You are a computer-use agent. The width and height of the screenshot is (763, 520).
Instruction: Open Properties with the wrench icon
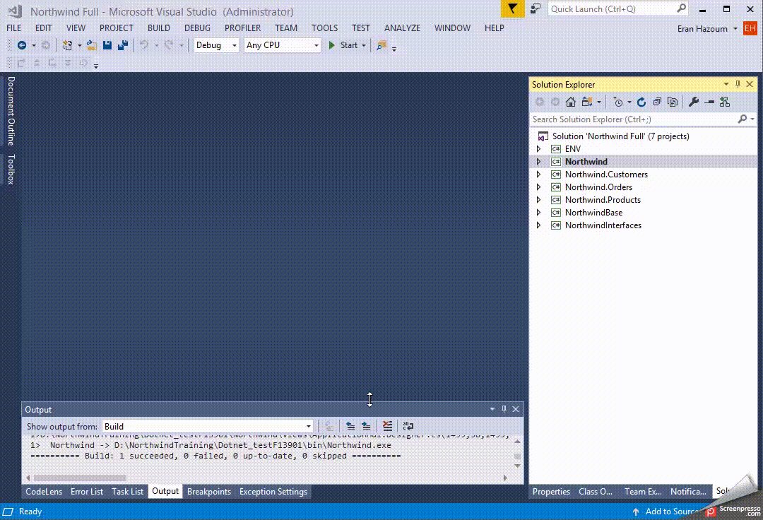point(694,102)
